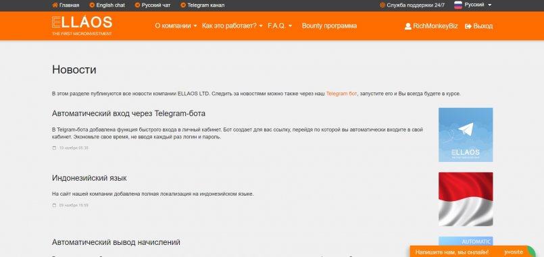
Task: Click the 10 ноября date text
Action: 74,148
